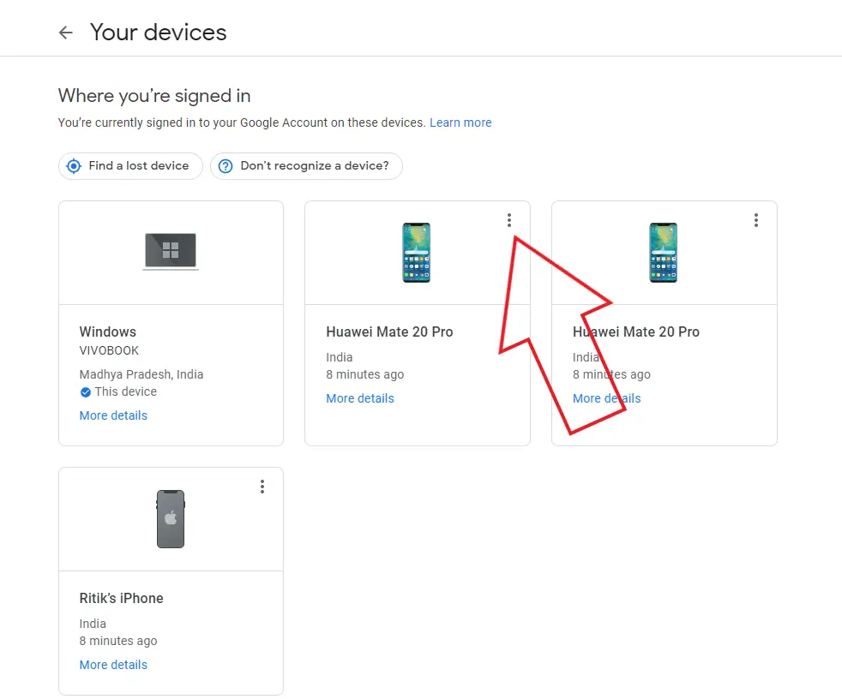Open three-dot menu on Ritik's iPhone card
The width and height of the screenshot is (842, 699).
tap(262, 487)
